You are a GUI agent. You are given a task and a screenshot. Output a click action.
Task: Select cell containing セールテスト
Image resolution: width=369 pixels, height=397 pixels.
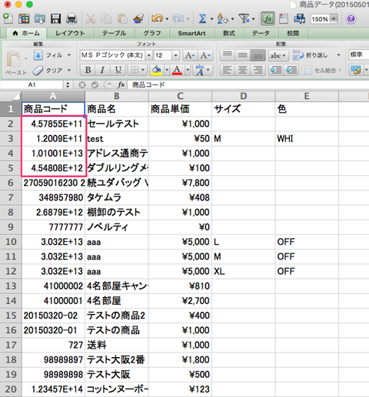(x=117, y=124)
